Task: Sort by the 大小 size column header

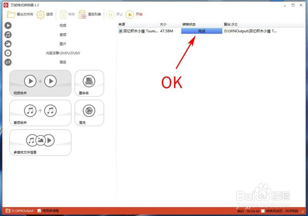Action: [x=170, y=24]
